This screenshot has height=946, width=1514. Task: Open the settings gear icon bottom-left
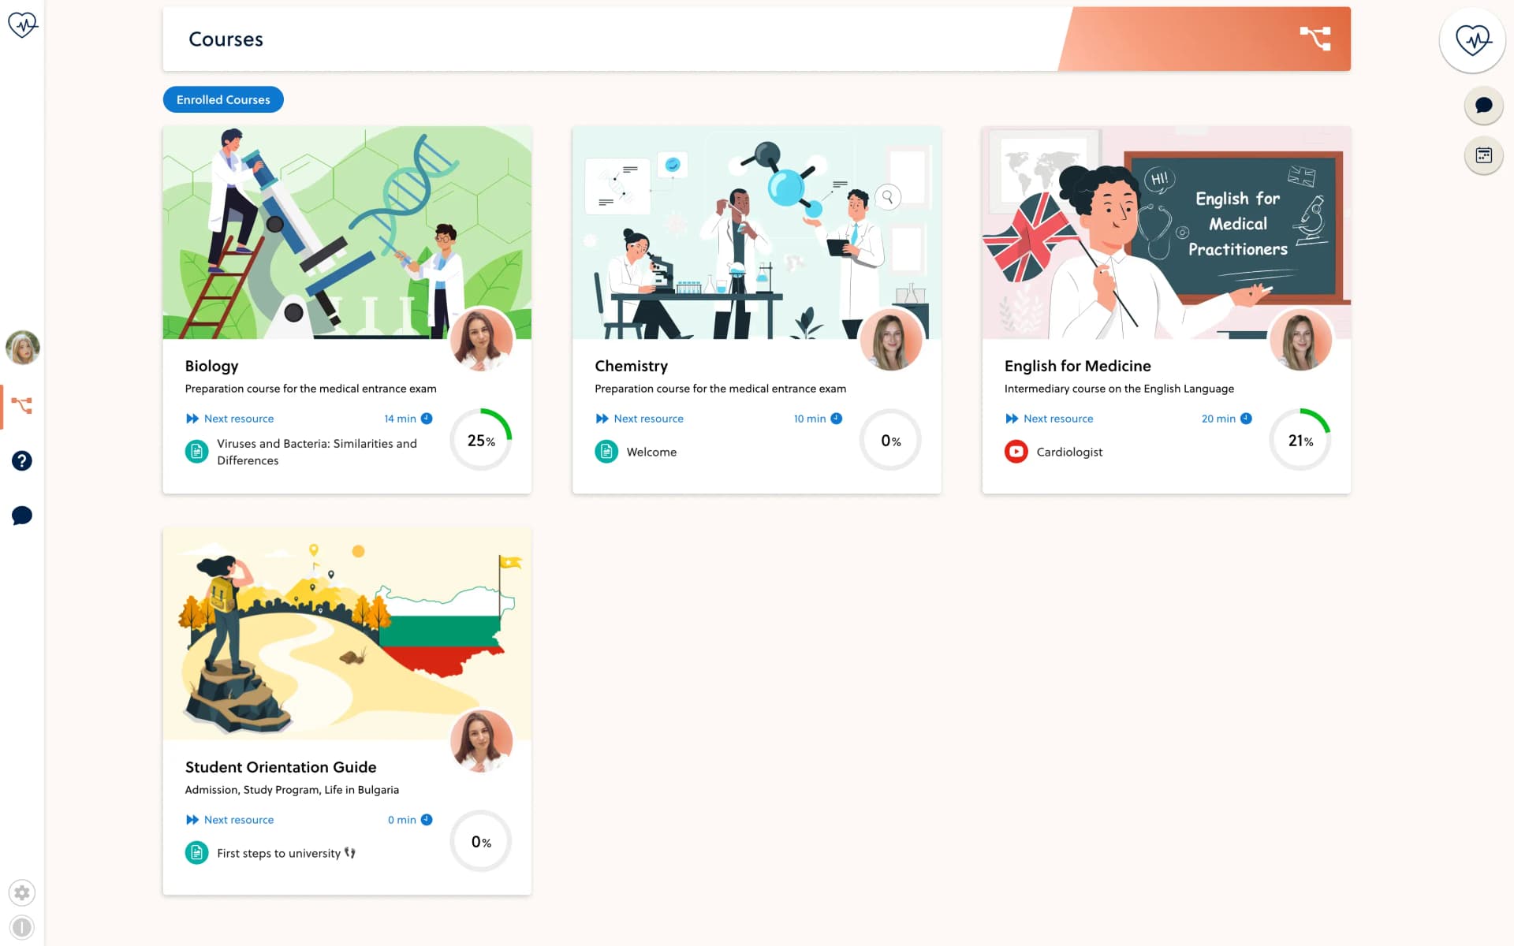[x=22, y=892]
